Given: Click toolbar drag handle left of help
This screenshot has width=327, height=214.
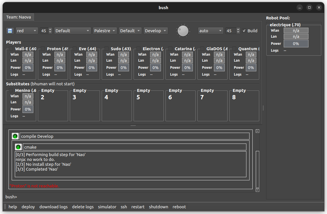Looking at the screenshot, I should click(x=5, y=207).
